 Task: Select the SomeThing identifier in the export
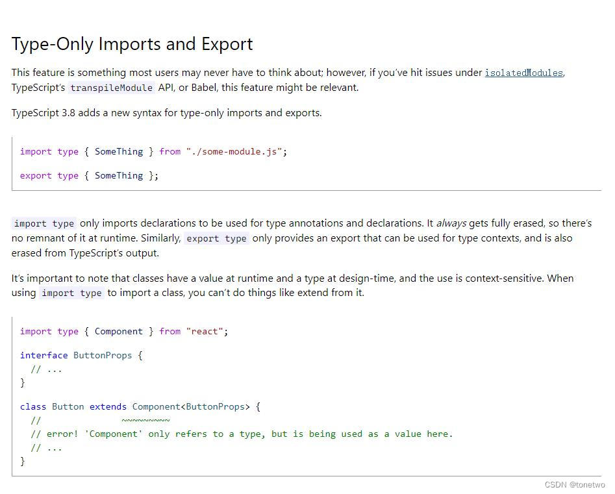118,175
